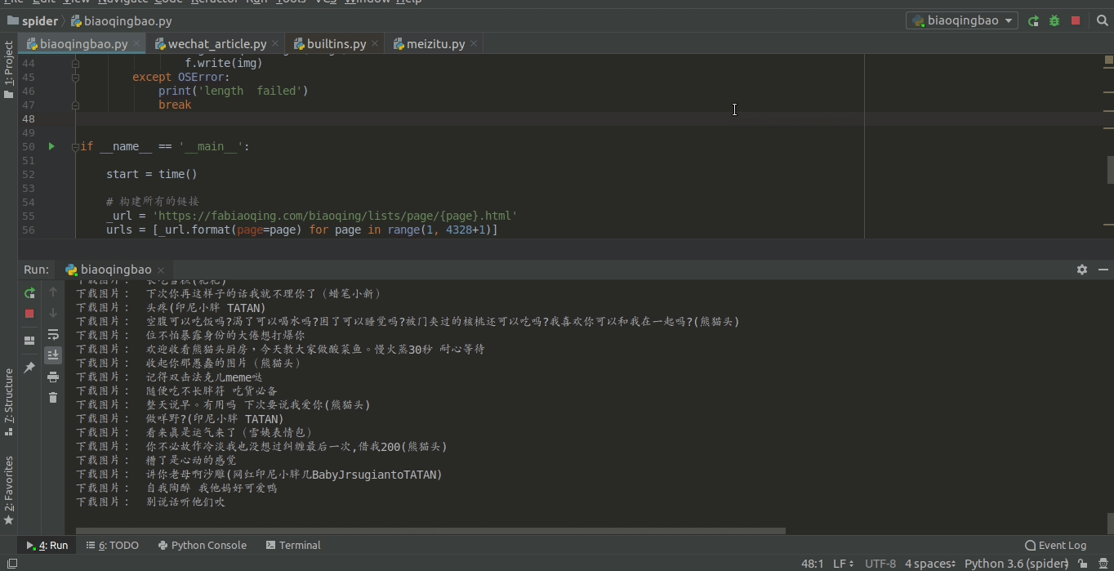
Task: Run main block via gutter green arrow
Action: click(x=51, y=146)
